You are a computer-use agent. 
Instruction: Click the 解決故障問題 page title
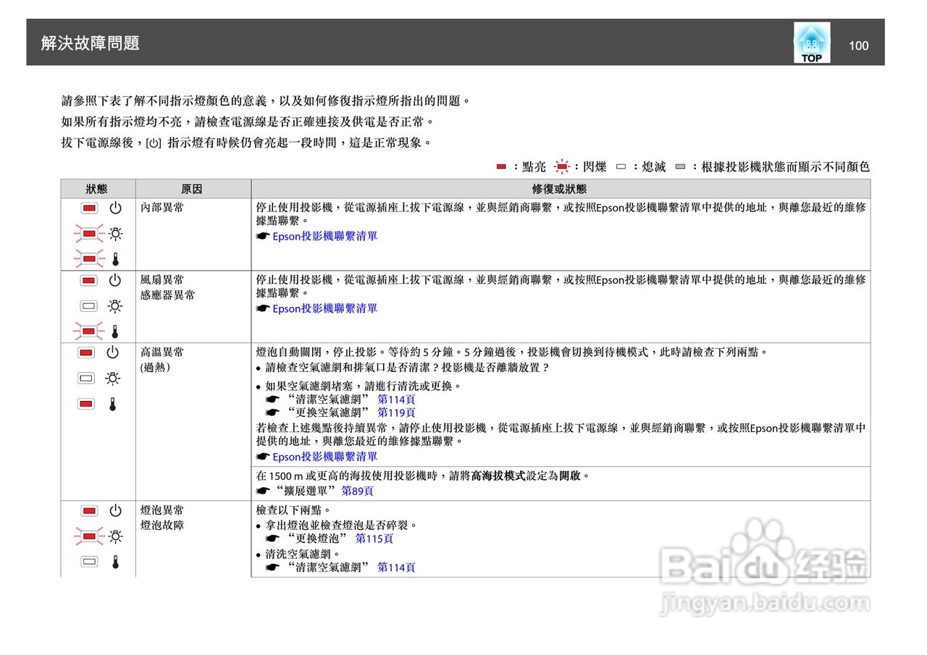tap(91, 43)
